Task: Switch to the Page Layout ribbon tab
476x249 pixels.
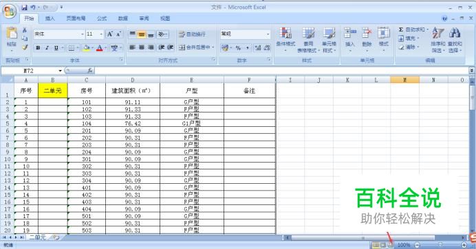Action: click(76, 19)
